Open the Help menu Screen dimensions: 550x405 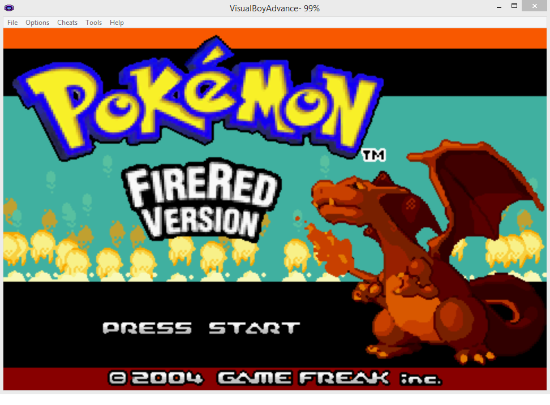click(117, 23)
